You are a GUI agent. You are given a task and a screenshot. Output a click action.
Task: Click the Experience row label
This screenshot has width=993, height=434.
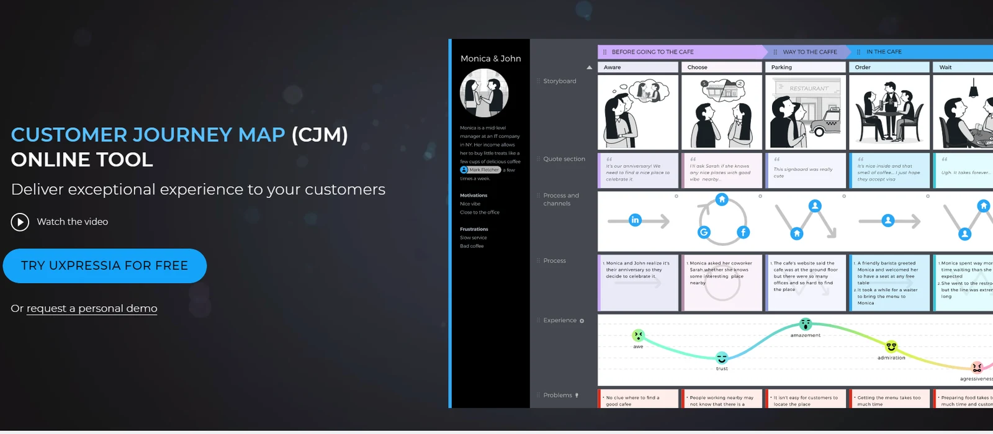click(x=560, y=320)
